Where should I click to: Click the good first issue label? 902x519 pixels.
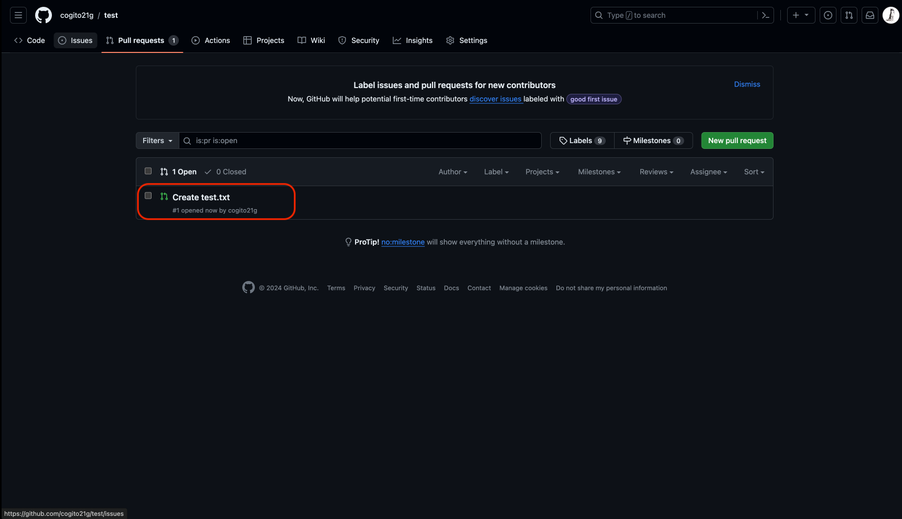(594, 99)
